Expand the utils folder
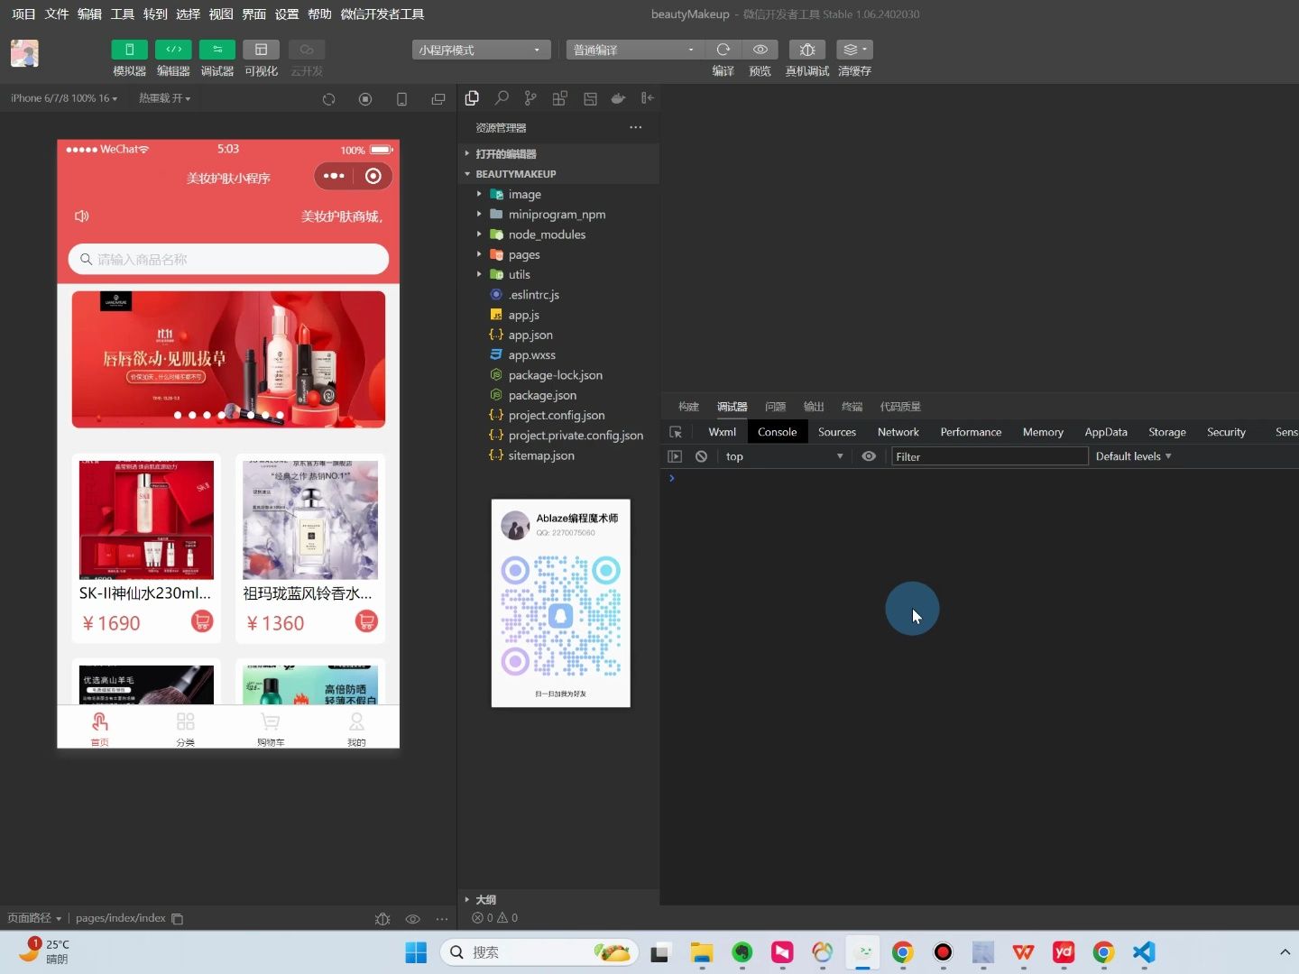This screenshot has width=1299, height=974. pos(559,275)
